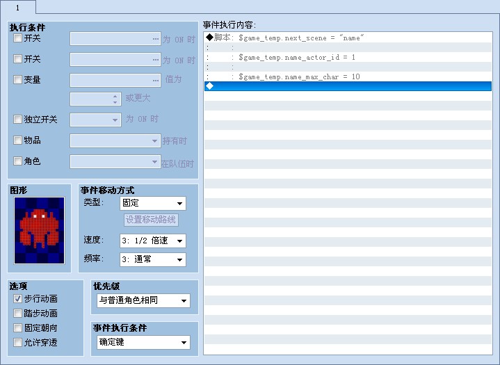The image size is (500, 365).
Task: Uncheck the 步行动画 option
Action: [x=17, y=299]
